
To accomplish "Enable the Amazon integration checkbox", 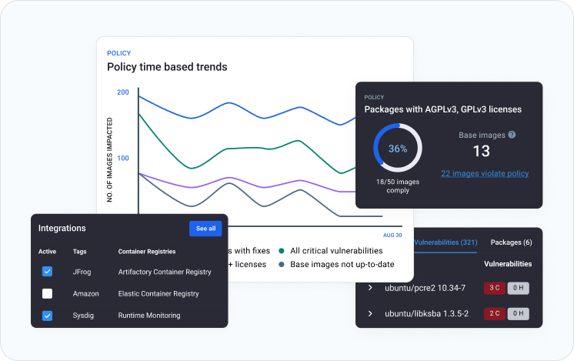I will click(47, 293).
